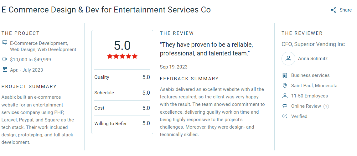Click the reviewer avatar icon

tap(288, 59)
